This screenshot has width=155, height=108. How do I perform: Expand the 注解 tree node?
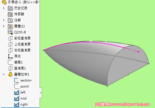pyautogui.click(x=4, y=20)
